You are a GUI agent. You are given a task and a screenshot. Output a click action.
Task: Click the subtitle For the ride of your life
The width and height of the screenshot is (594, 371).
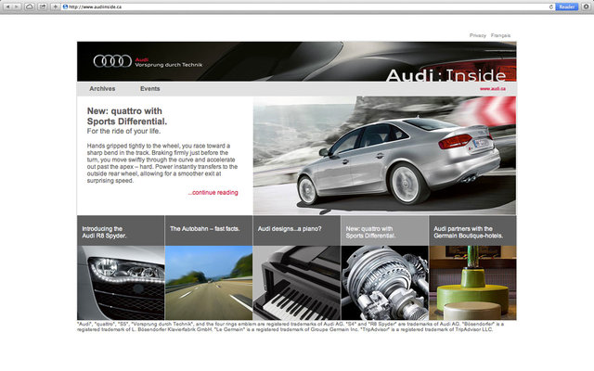point(123,131)
